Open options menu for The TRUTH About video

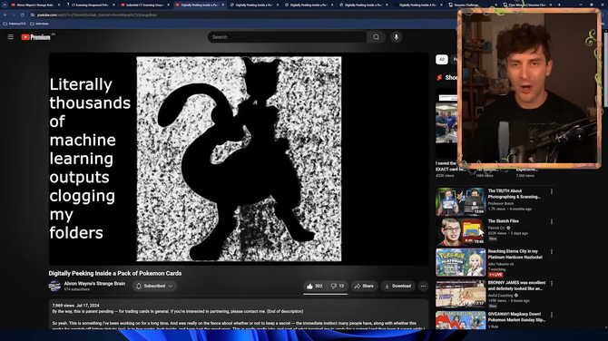coord(552,192)
